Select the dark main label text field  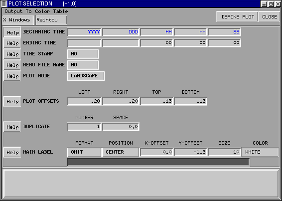click(x=158, y=162)
